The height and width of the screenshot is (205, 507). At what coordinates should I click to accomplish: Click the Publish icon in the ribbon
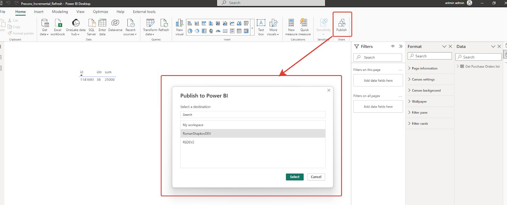point(342,23)
